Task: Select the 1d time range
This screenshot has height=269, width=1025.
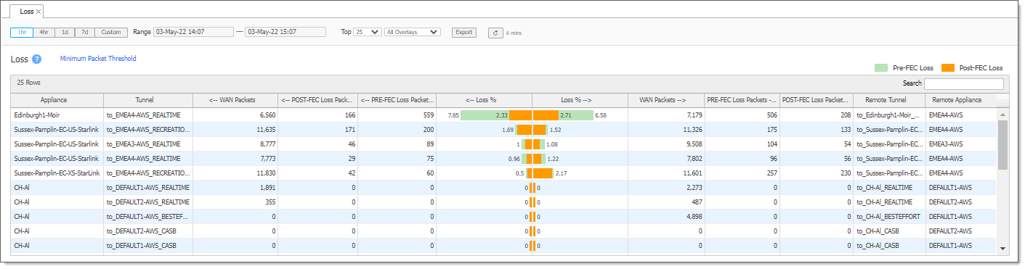Action: tap(65, 32)
